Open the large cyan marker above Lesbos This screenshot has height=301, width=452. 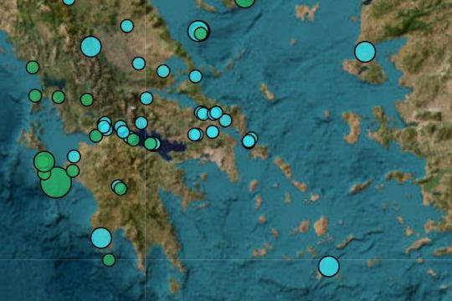[365, 52]
